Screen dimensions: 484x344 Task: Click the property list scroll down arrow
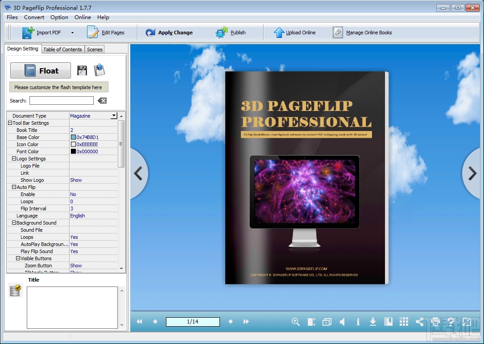click(x=121, y=269)
